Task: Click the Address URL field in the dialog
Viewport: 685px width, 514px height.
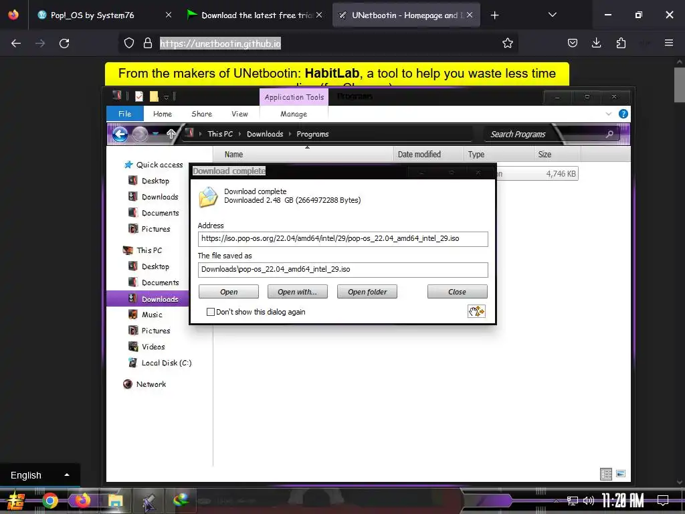Action: tap(343, 239)
